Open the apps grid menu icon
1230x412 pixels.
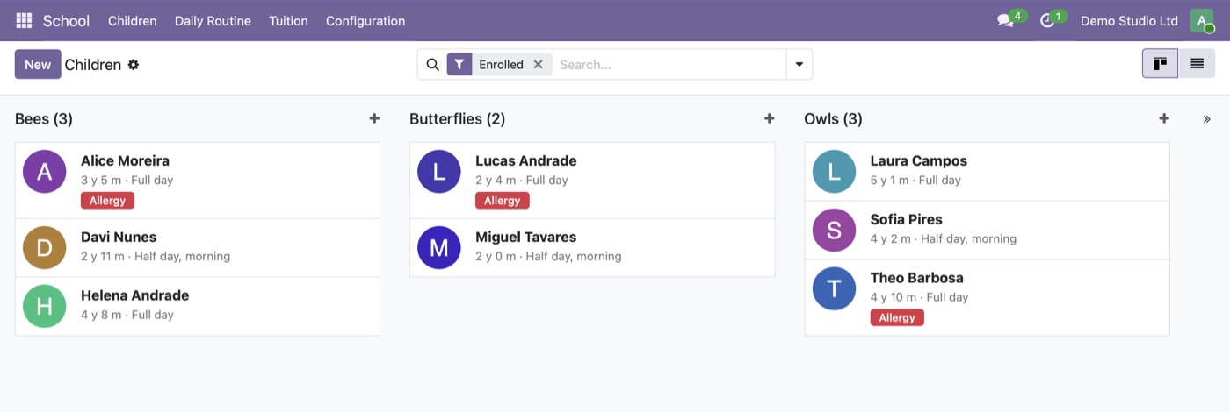point(24,20)
